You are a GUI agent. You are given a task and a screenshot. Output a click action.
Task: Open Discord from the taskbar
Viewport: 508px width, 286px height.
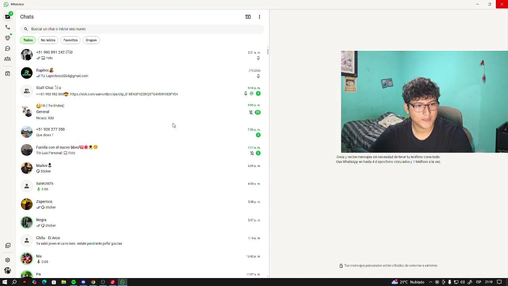83,282
